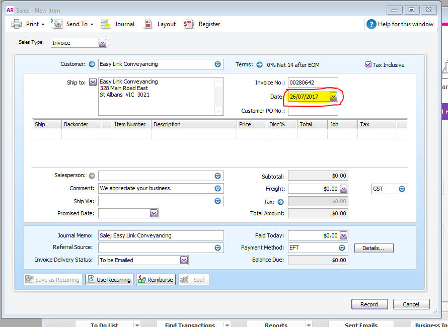This screenshot has height=327, width=448.
Task: Click the Print toolbar icon
Action: (x=17, y=24)
